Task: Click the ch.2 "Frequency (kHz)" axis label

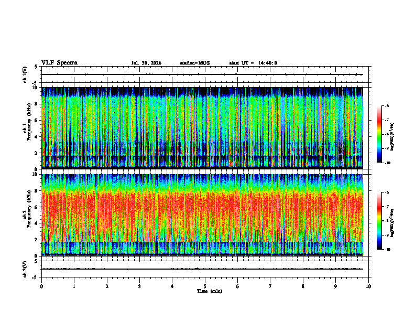Action: pyautogui.click(x=29, y=209)
